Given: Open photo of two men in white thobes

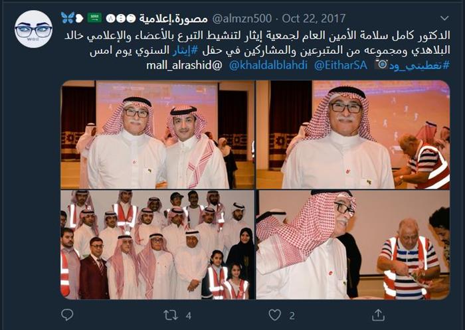Looking at the screenshot, I should click(x=158, y=135).
